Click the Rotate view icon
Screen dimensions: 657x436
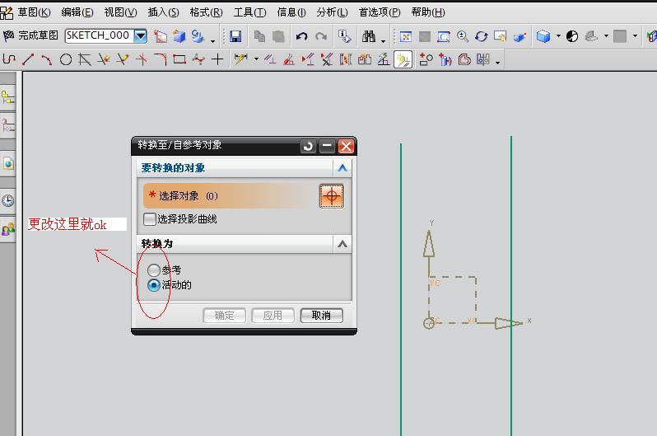tap(481, 36)
